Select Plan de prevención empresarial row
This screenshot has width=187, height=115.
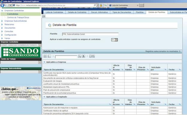click(112, 90)
